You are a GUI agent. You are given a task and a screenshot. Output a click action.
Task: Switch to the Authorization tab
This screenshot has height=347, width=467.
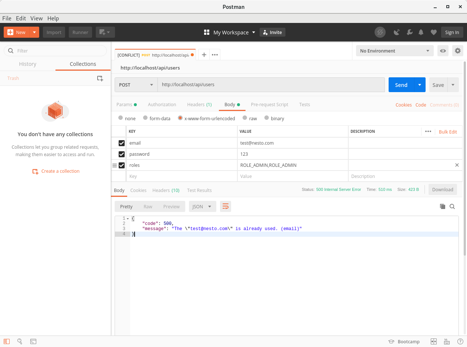click(162, 104)
